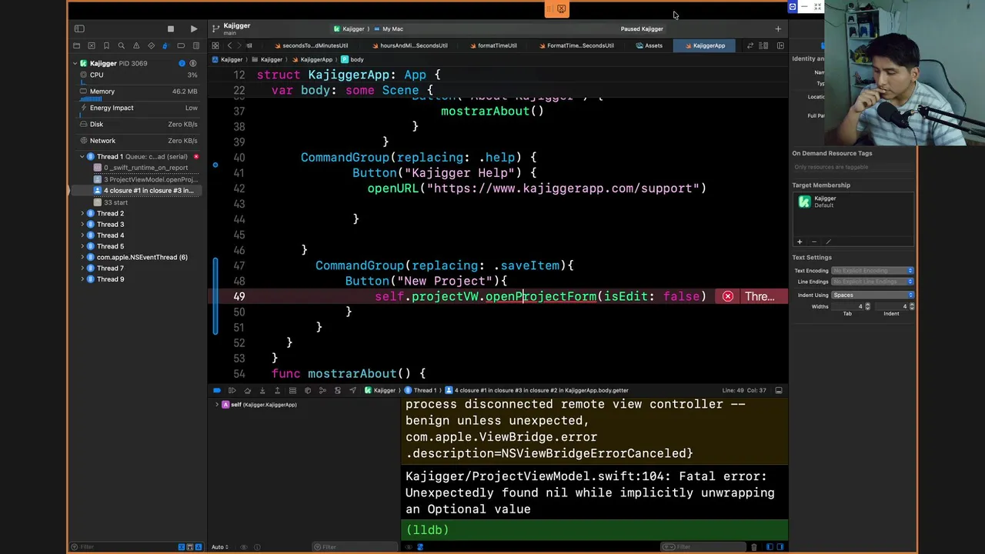Collapse Thread 1 disclosure triangle

[82, 156]
